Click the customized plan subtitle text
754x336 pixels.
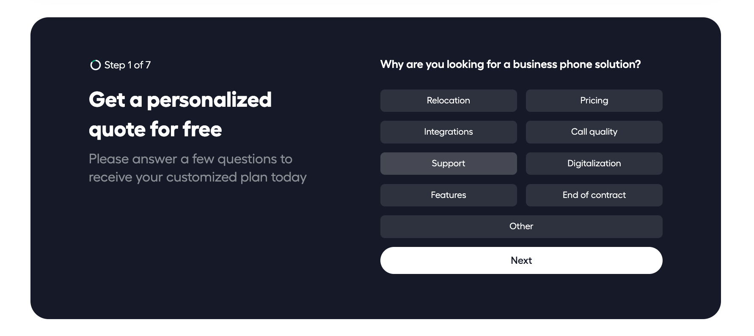point(197,168)
